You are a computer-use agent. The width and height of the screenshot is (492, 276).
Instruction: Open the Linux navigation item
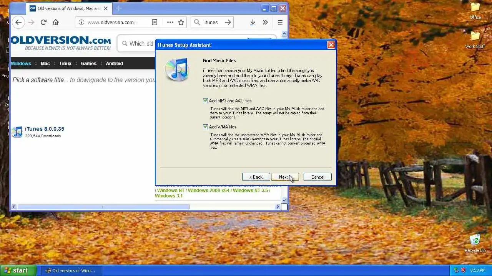pos(65,64)
